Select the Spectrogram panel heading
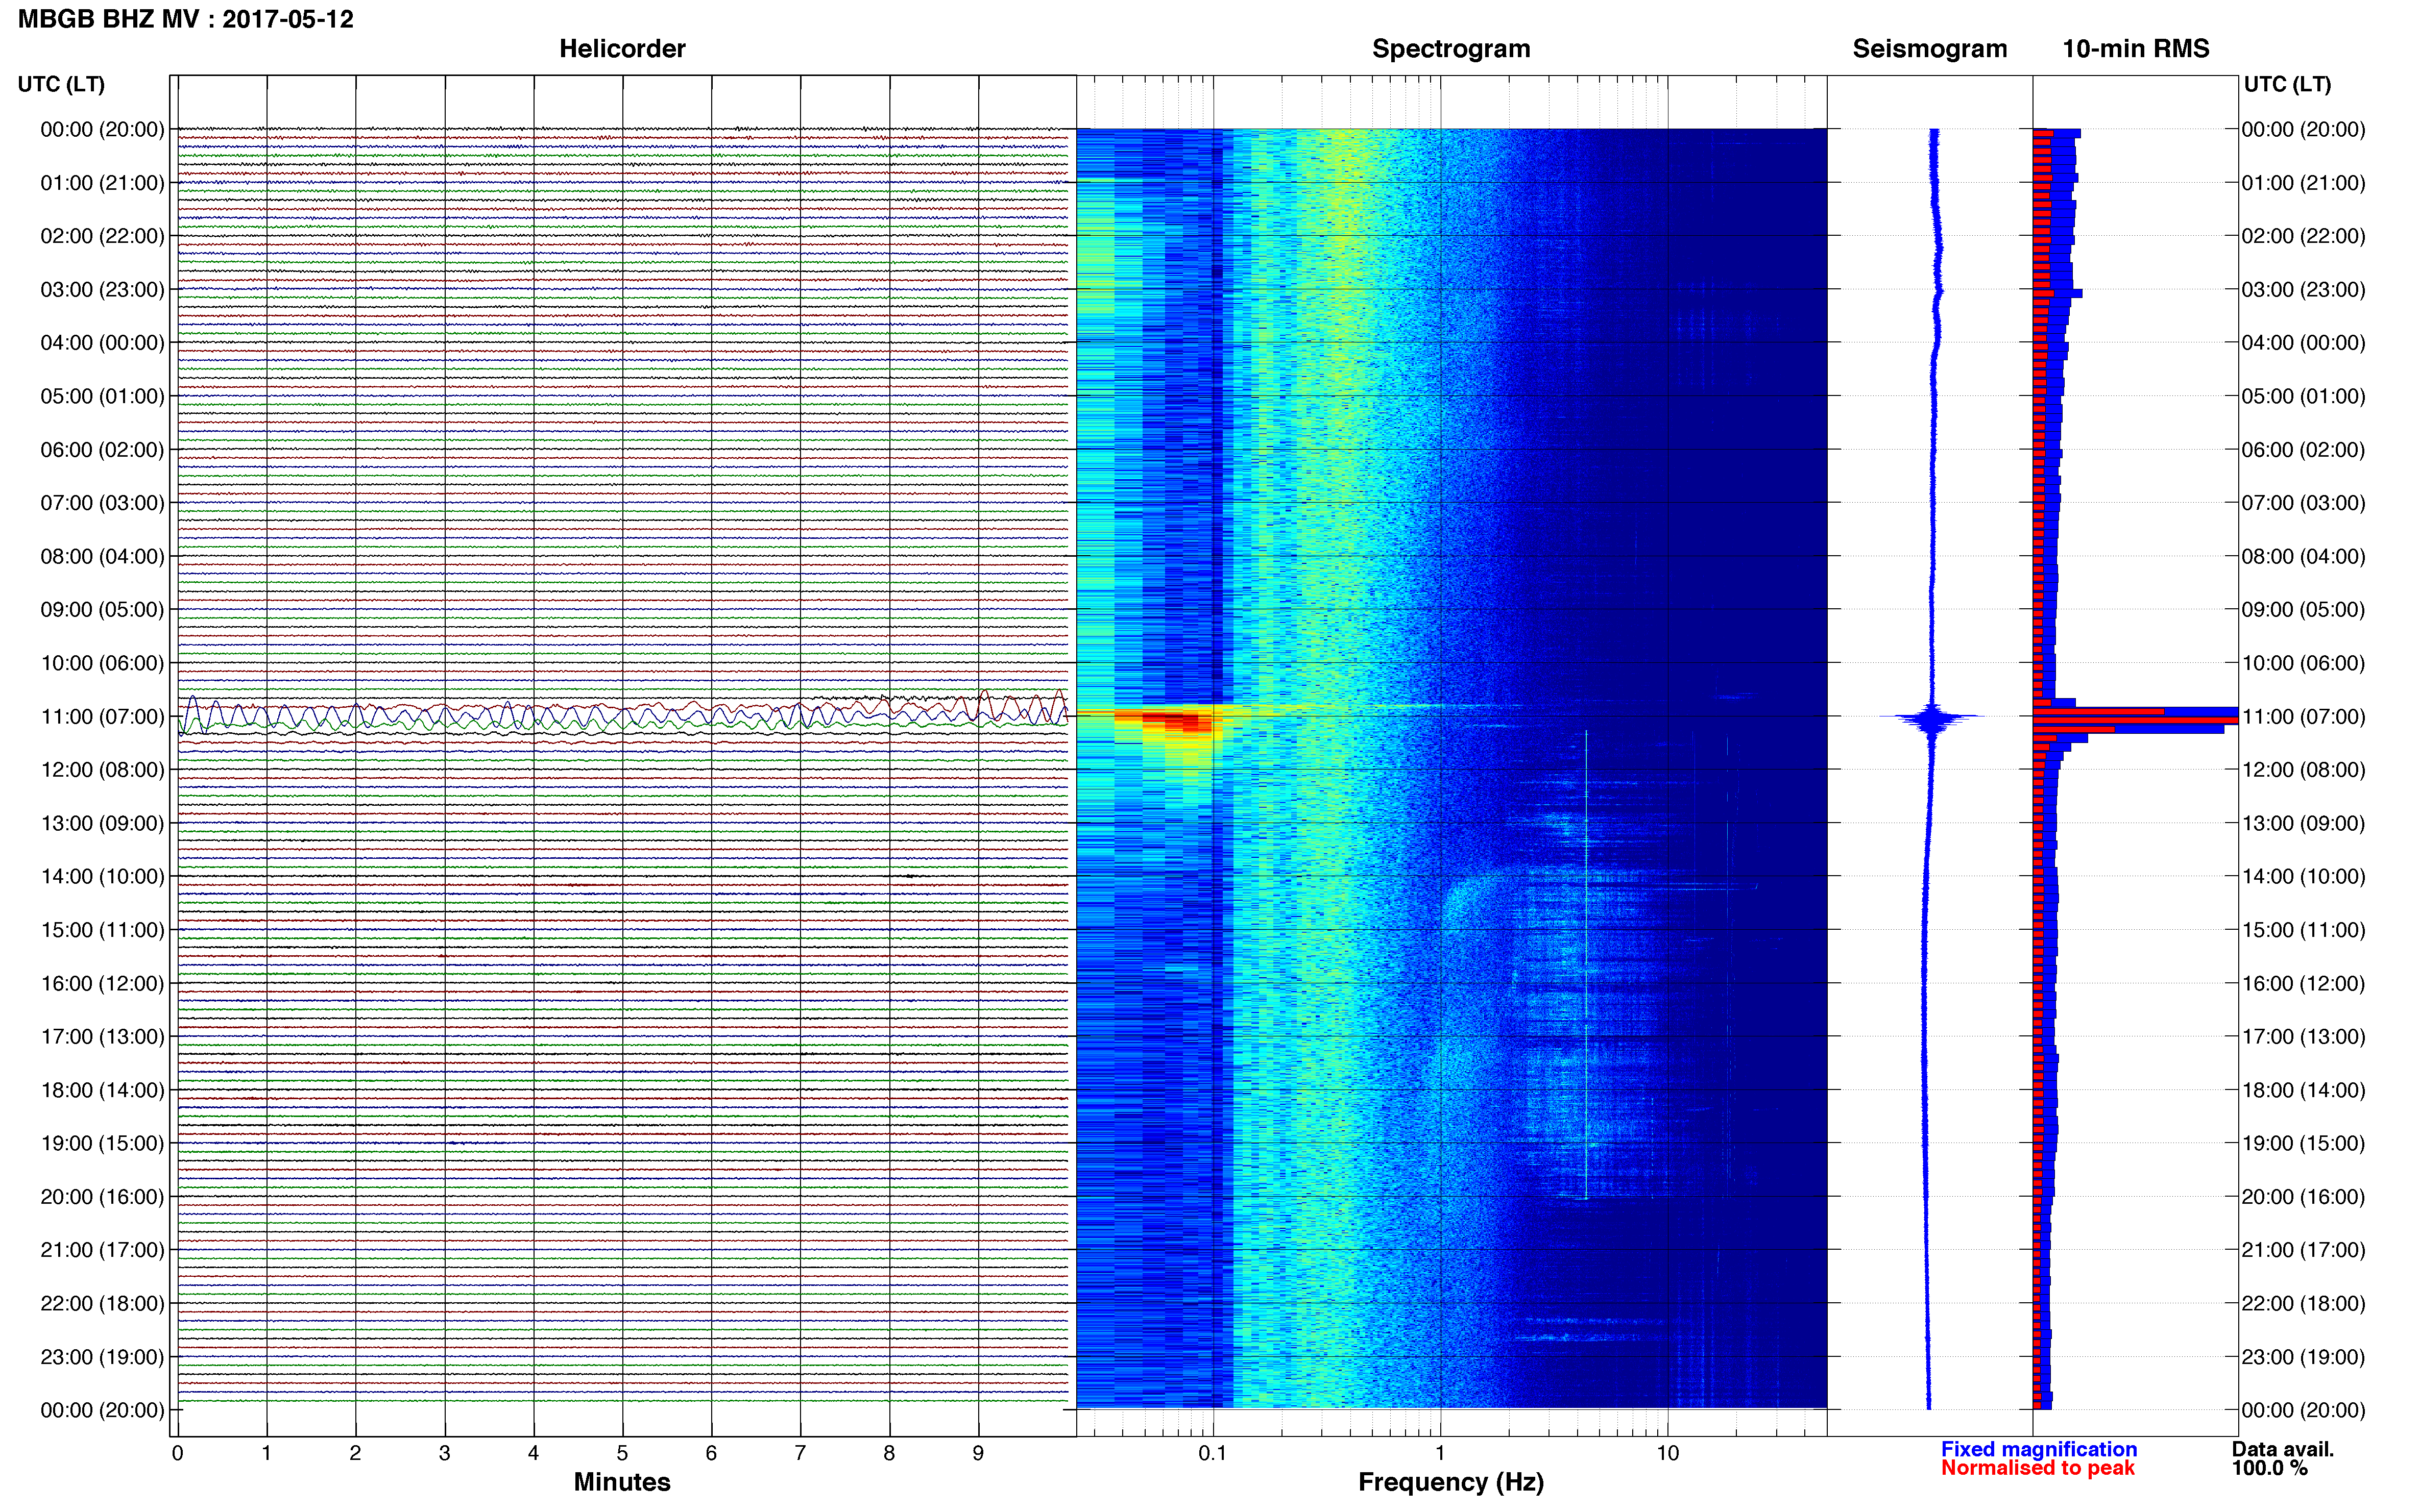This screenshot has height=1512, width=2420. [x=1450, y=49]
